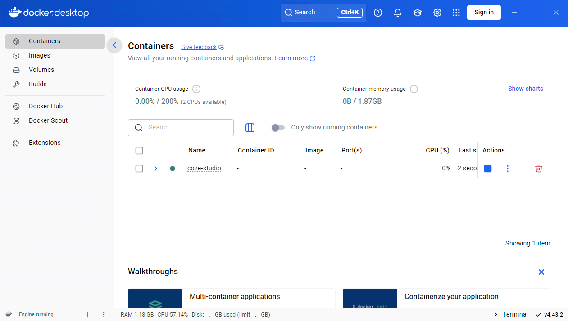The width and height of the screenshot is (568, 321).
Task: Toggle Only show running containers switch
Action: click(278, 128)
